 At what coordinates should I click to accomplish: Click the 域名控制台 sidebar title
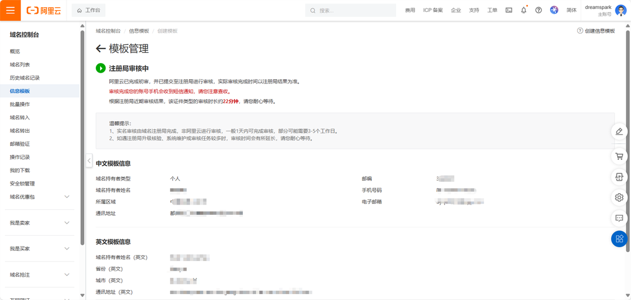[25, 35]
